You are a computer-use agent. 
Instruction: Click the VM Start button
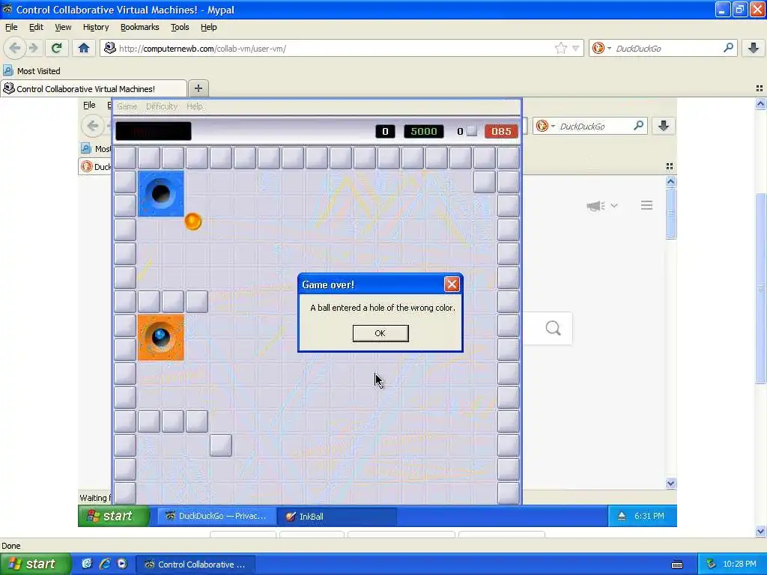click(114, 516)
